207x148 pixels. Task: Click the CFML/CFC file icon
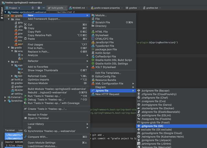click(93, 39)
